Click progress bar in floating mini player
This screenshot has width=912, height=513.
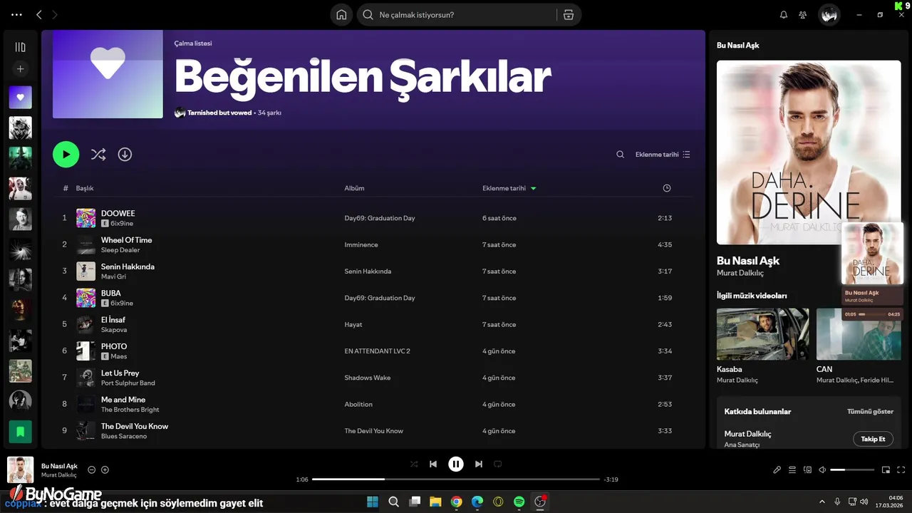click(x=873, y=313)
